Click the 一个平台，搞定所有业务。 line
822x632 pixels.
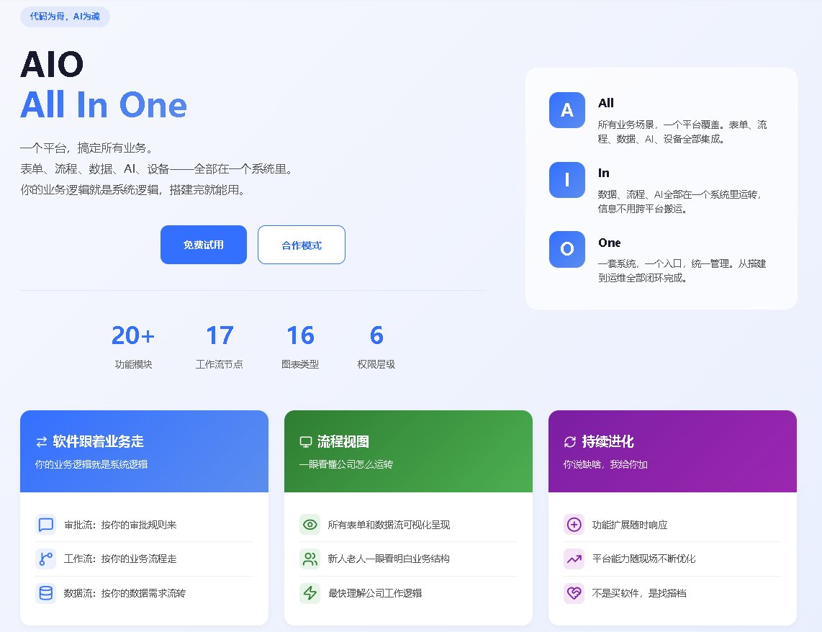click(x=88, y=148)
